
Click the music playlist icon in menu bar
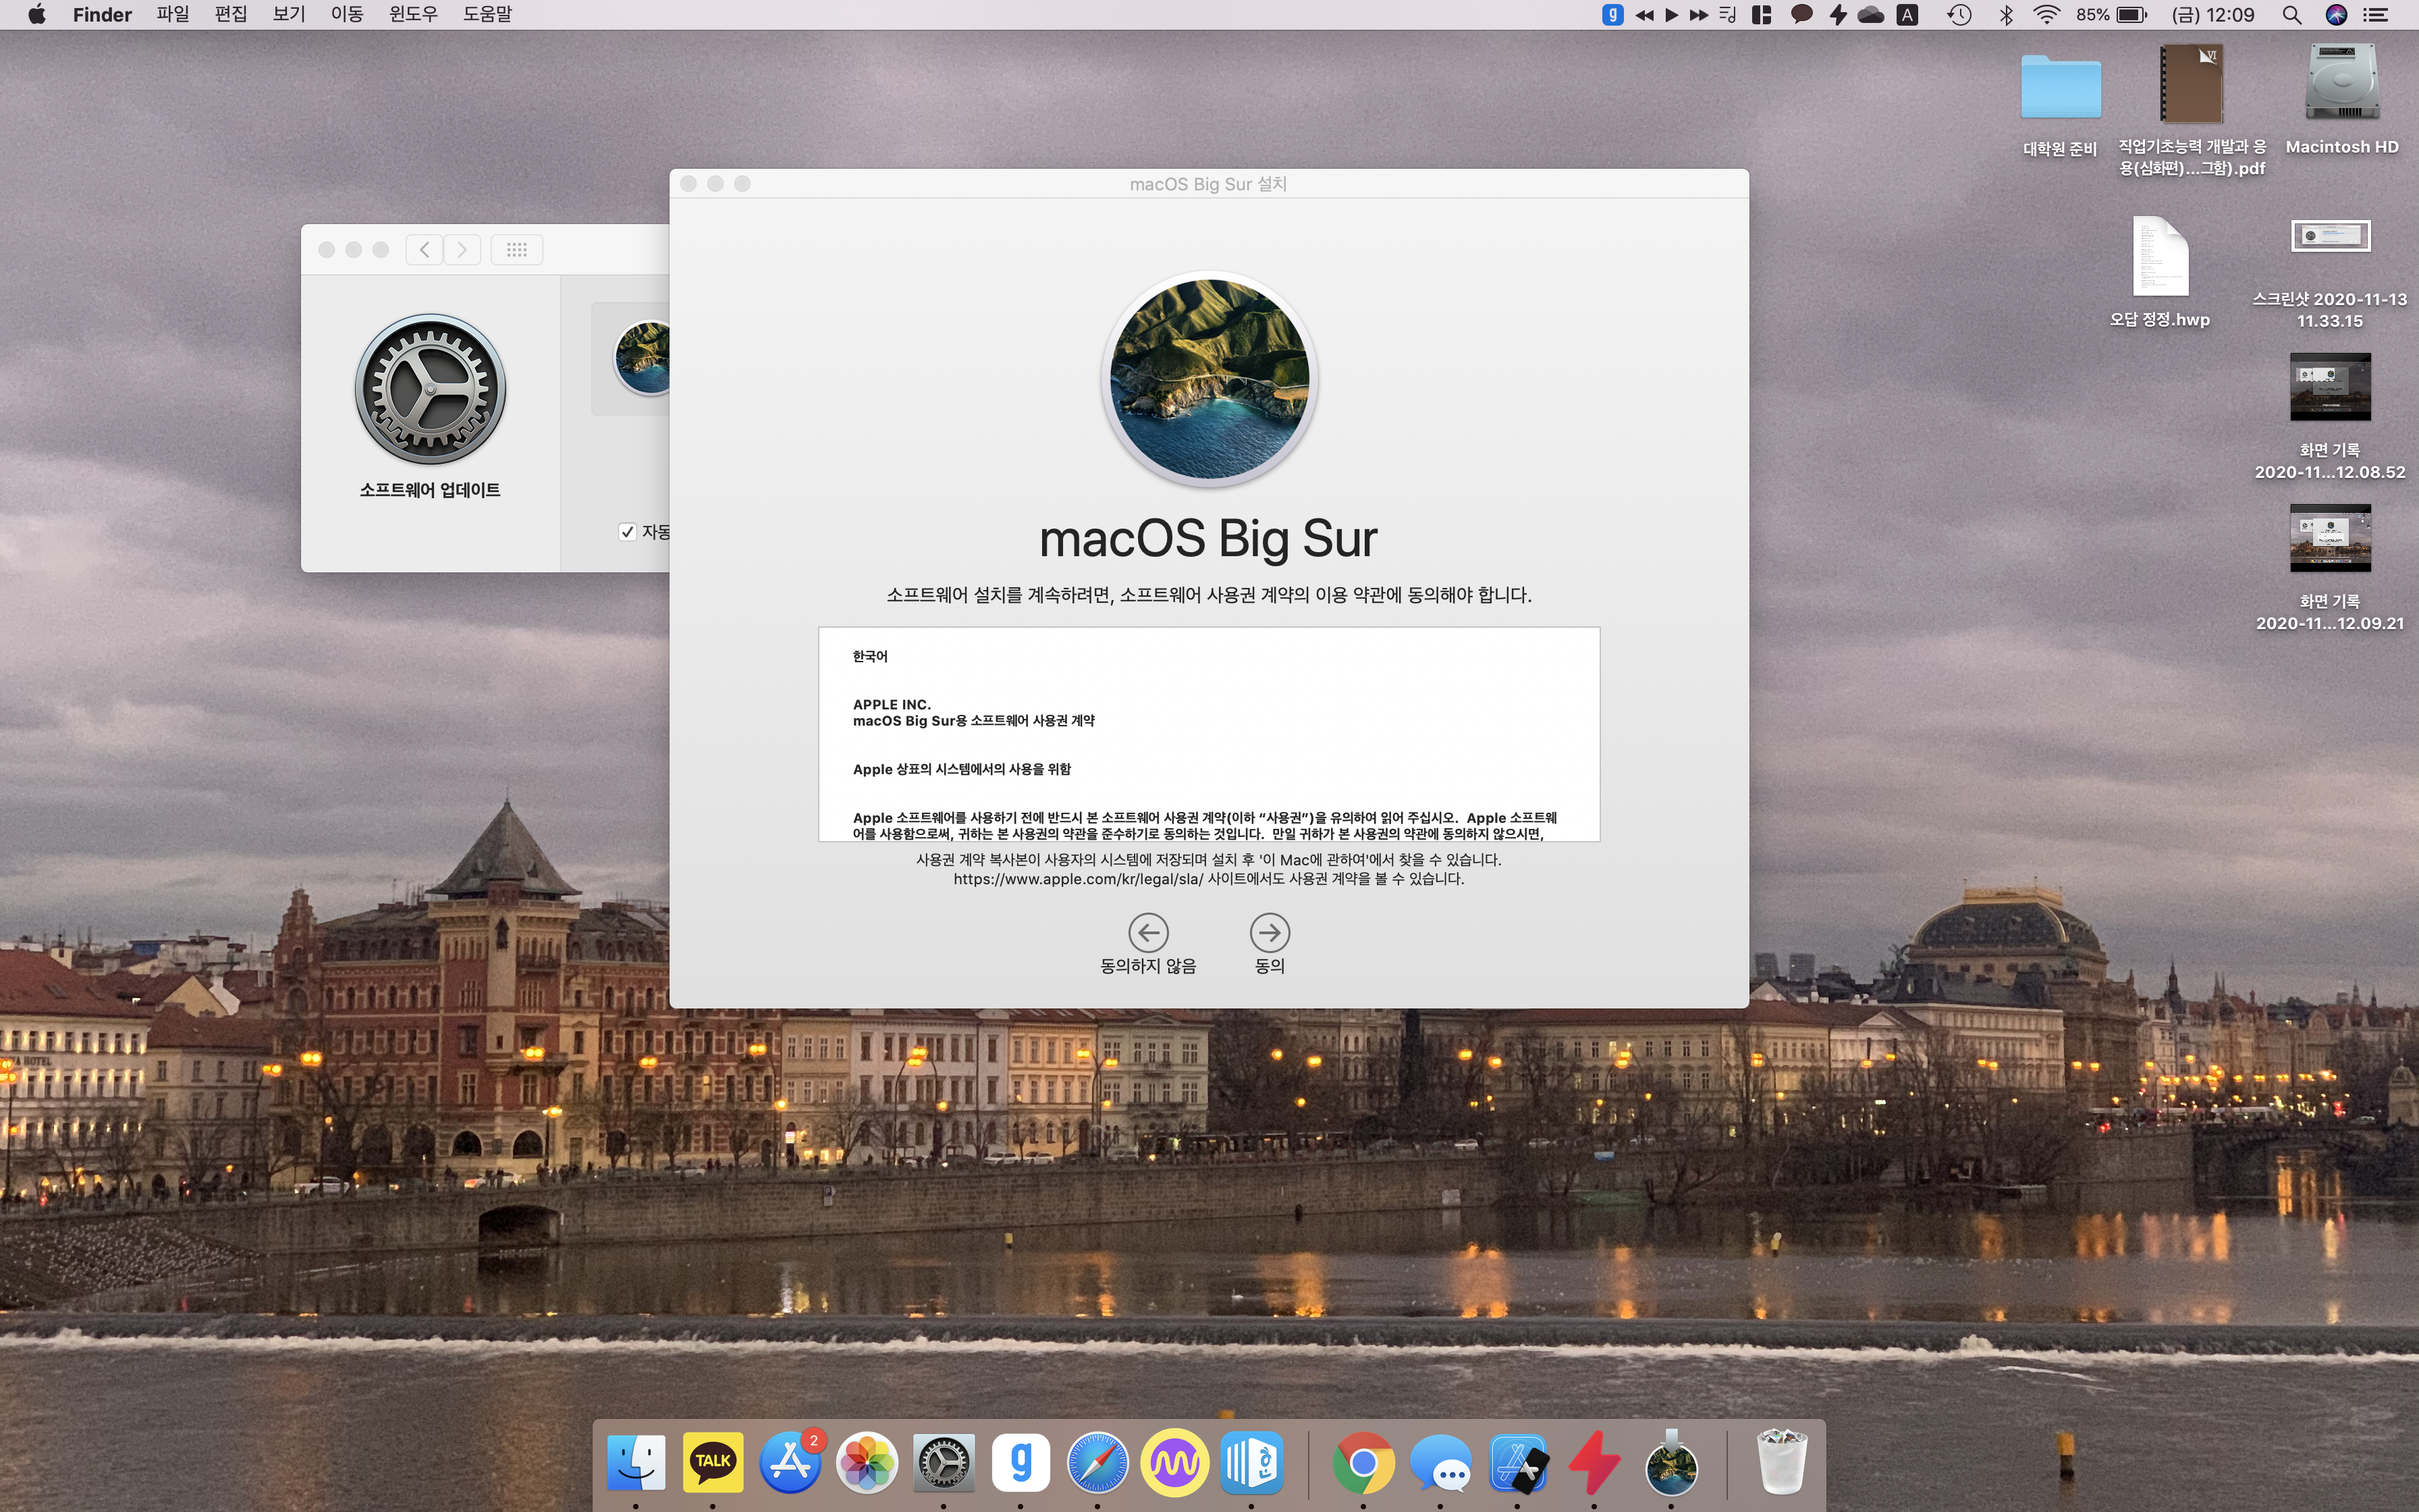1727,14
